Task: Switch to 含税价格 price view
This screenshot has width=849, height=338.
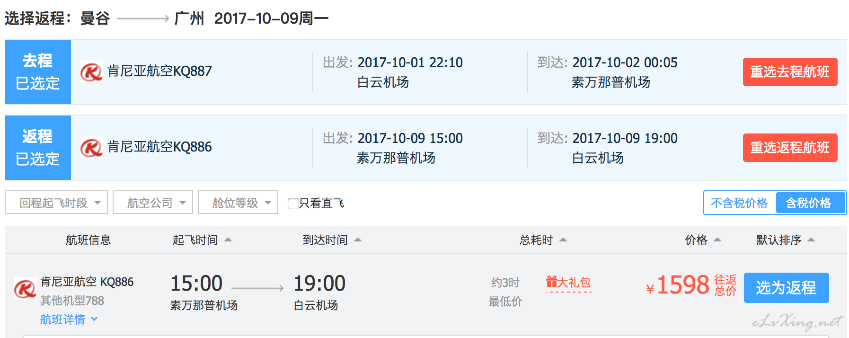Action: [x=808, y=203]
